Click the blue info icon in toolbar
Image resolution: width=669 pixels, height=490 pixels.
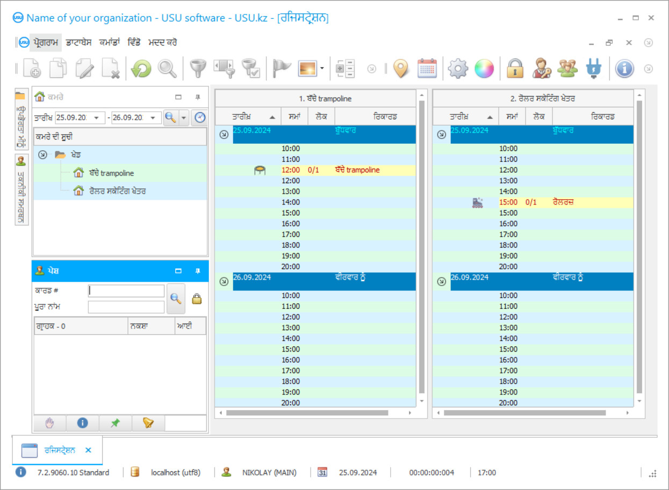624,69
